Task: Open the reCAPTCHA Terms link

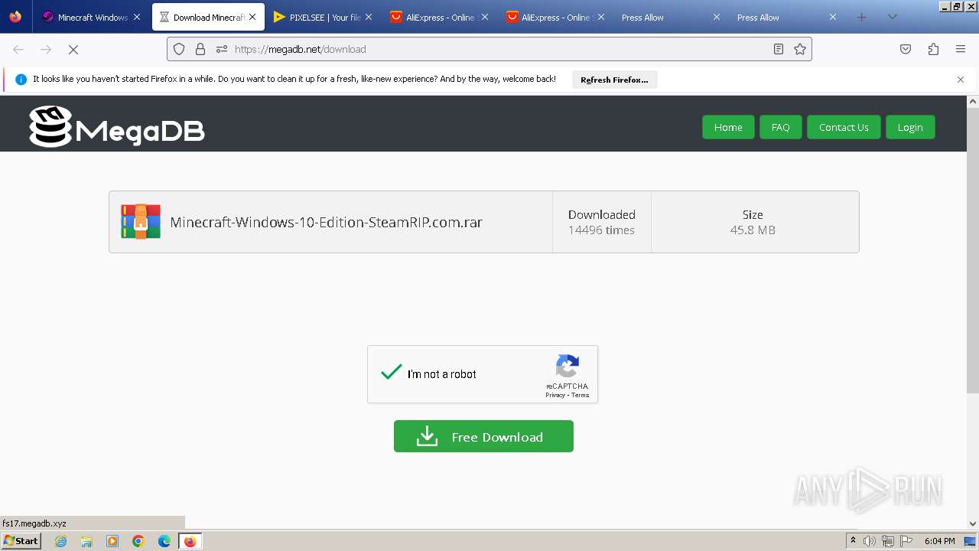Action: tap(581, 395)
